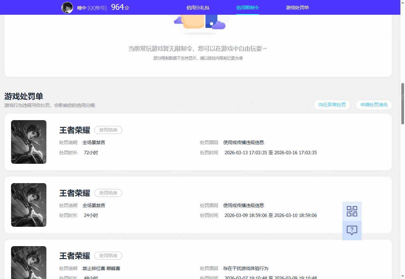Click the 存在异常处罚 button
Screen dimensions: 405x279
[x=332, y=105]
